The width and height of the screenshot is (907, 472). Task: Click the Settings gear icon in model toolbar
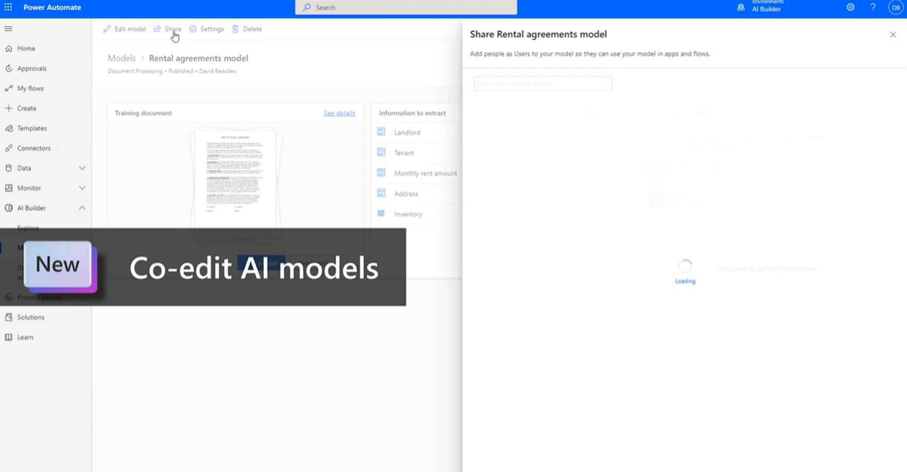193,29
